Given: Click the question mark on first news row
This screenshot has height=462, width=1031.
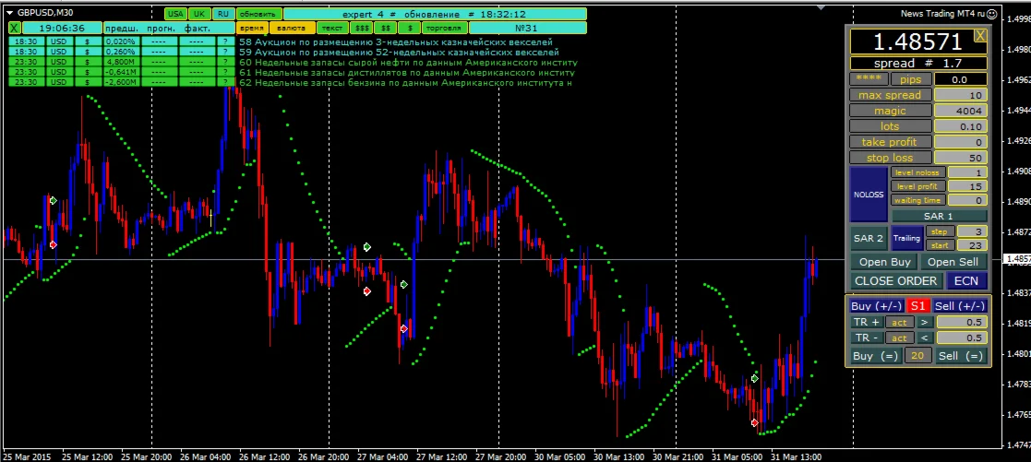Looking at the screenshot, I should (x=225, y=42).
